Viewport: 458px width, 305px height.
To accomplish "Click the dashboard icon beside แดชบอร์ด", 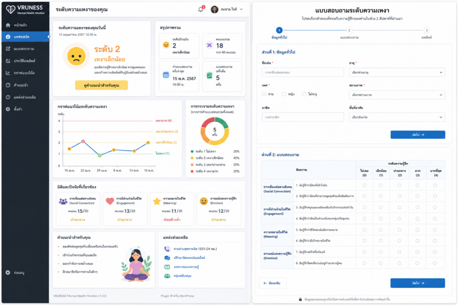I will 8,37.
